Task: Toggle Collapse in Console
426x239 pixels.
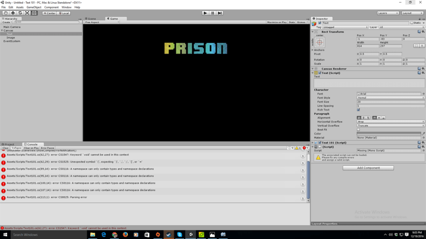Action: 16,148
